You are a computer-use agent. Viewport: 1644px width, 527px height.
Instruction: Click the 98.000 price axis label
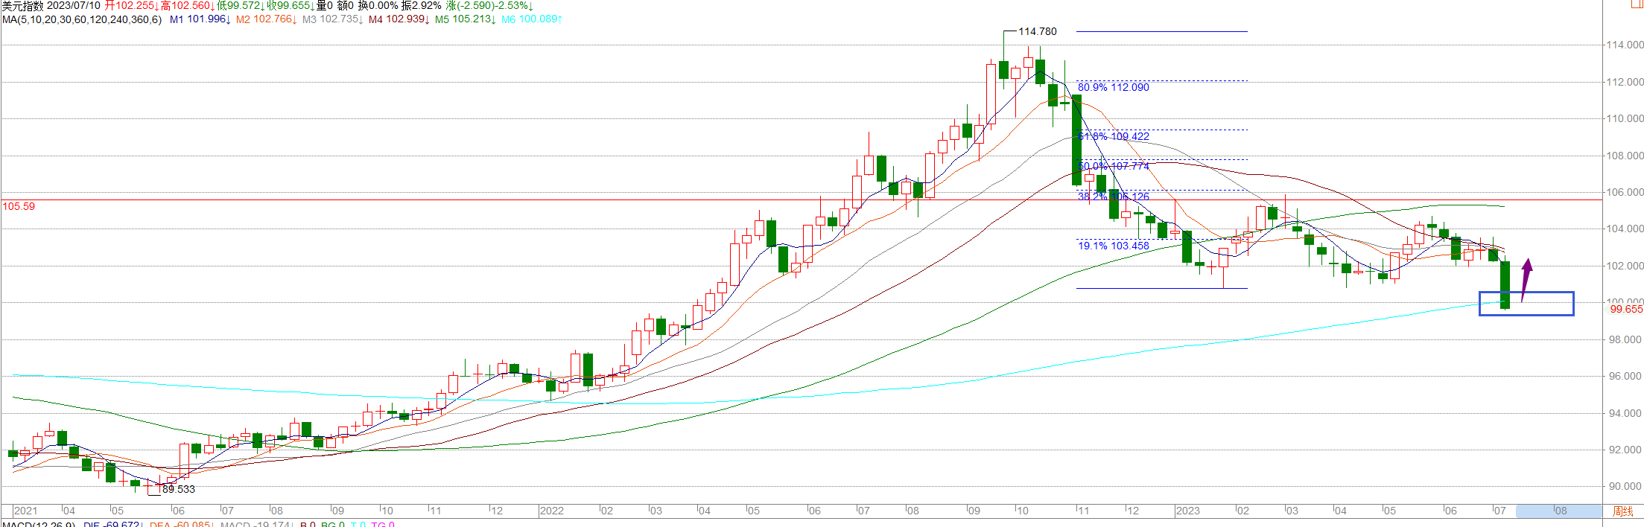pos(1625,340)
